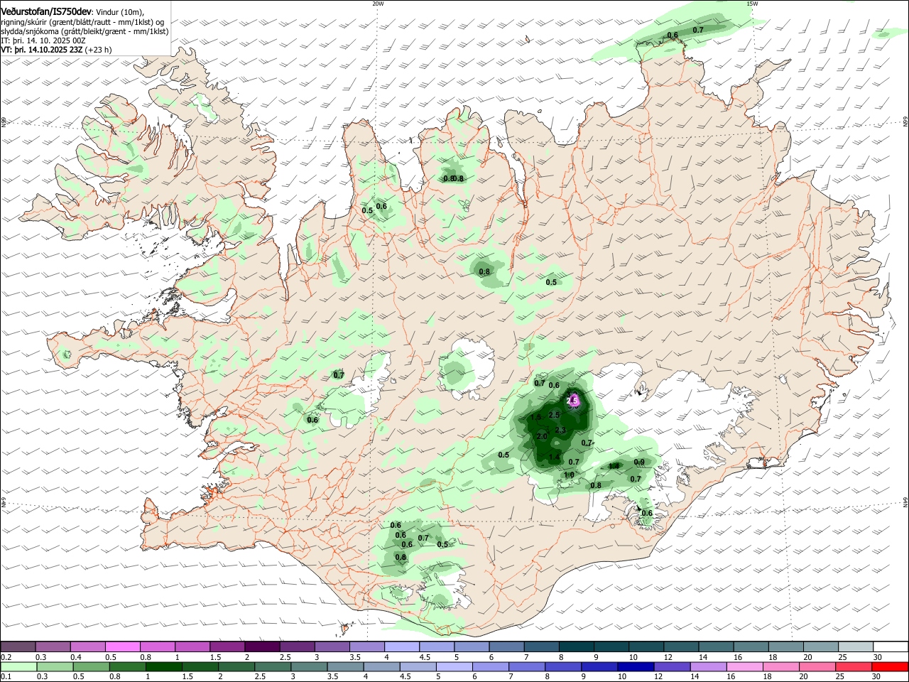The image size is (909, 682).
Task: Click the 2.3 precipitation value on map
Action: click(560, 430)
